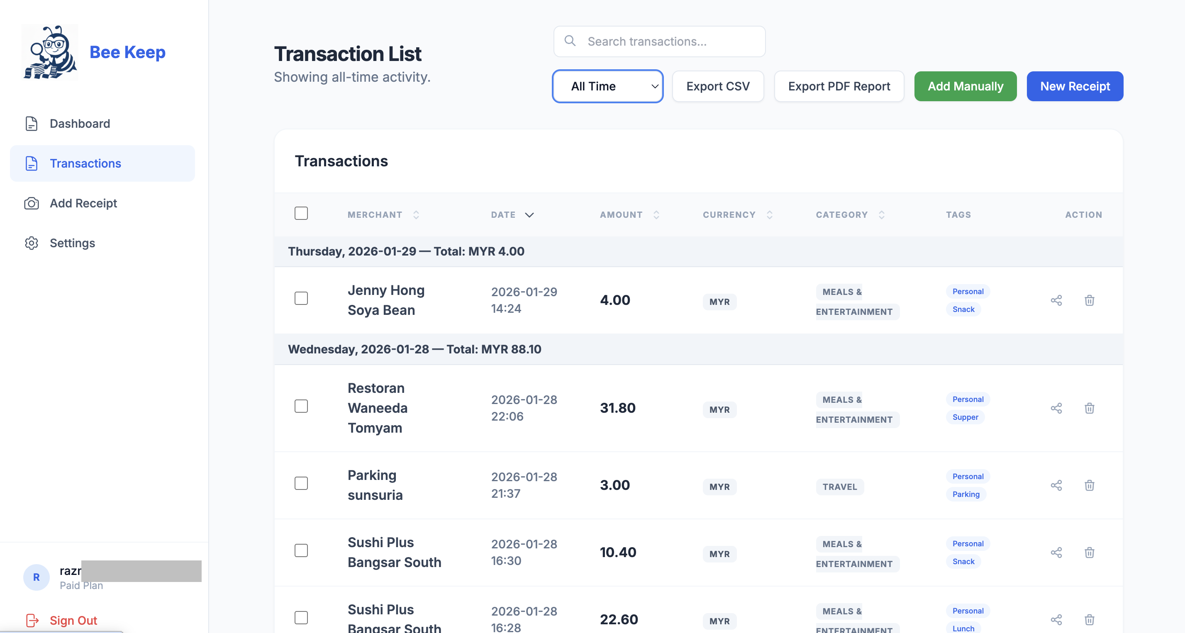Image resolution: width=1185 pixels, height=633 pixels.
Task: Open the All Time filter dropdown
Action: (x=607, y=86)
